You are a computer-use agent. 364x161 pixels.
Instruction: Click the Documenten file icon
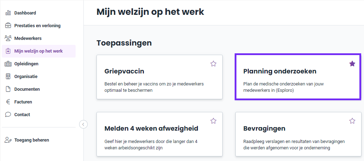tap(8, 89)
